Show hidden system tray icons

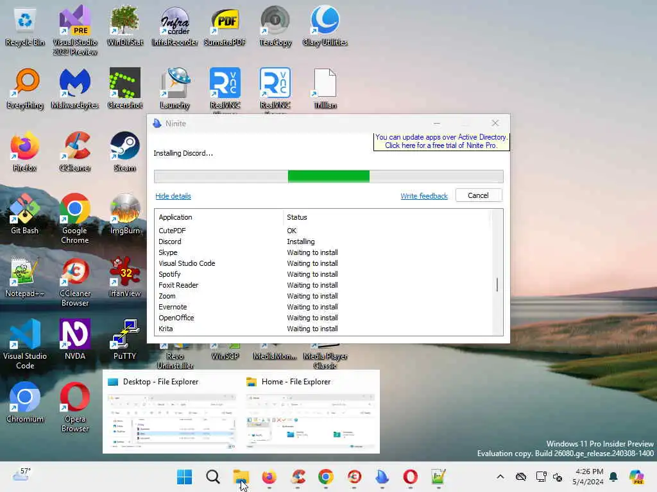500,477
